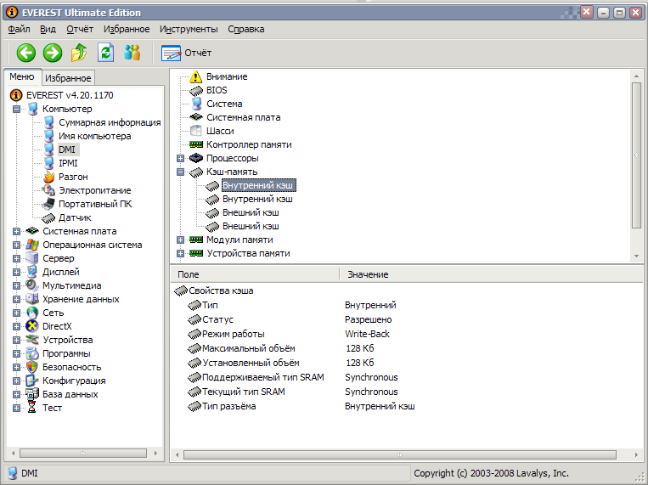Select the Тест hourglass icon
Screen dimensions: 648x485
pos(32,408)
